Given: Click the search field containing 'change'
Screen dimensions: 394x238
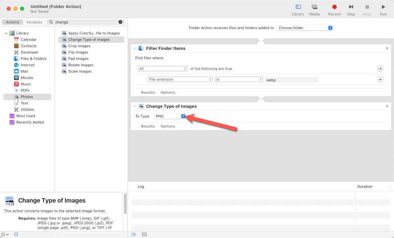Looking at the screenshot, I should [85, 22].
